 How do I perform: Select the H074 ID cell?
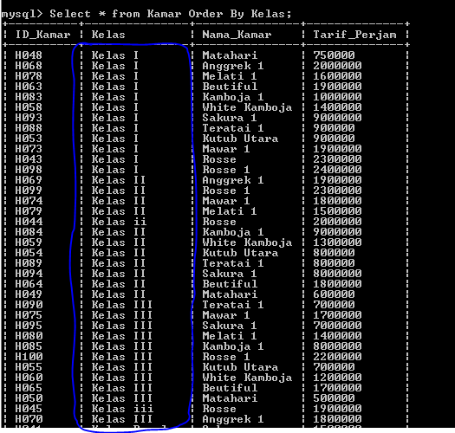(x=29, y=201)
